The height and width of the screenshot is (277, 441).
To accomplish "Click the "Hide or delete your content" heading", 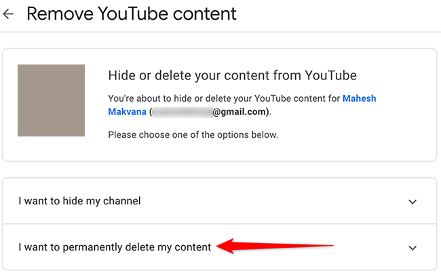I will 232,75.
